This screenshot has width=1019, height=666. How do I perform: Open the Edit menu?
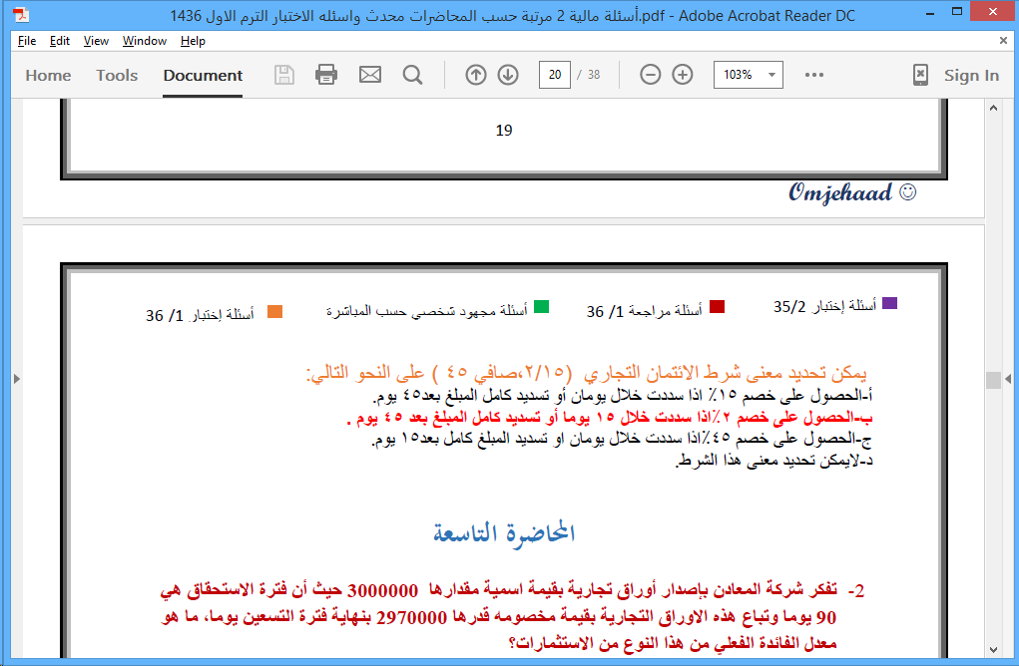pyautogui.click(x=59, y=40)
